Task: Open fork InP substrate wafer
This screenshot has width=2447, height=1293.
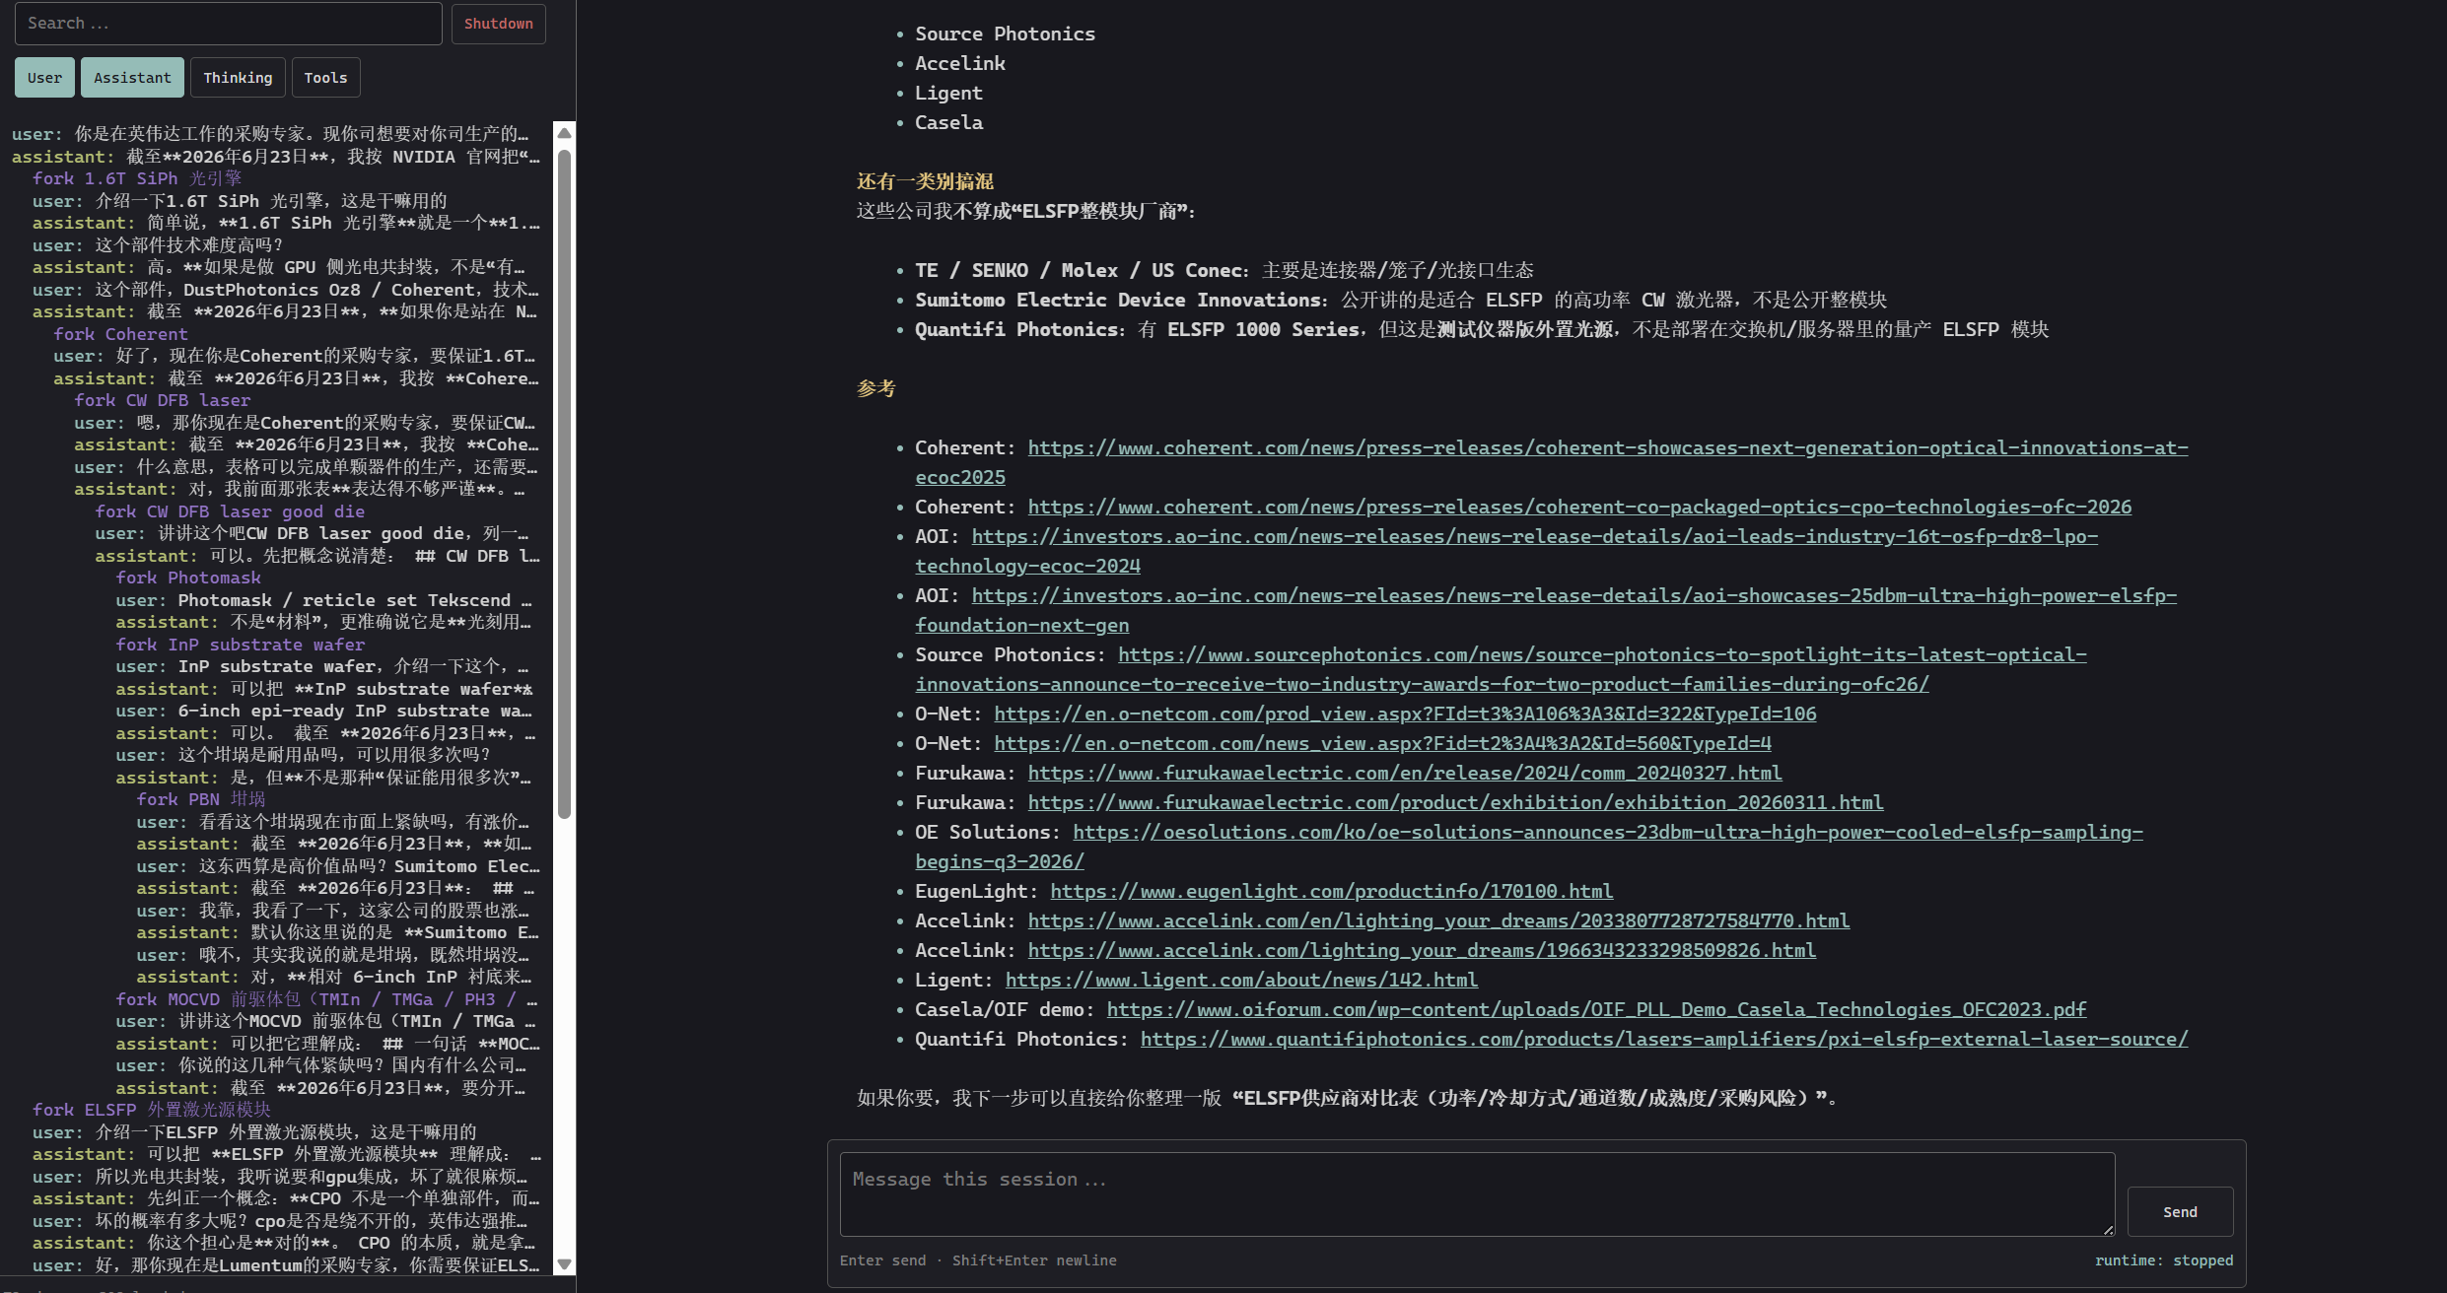Action: point(241,645)
